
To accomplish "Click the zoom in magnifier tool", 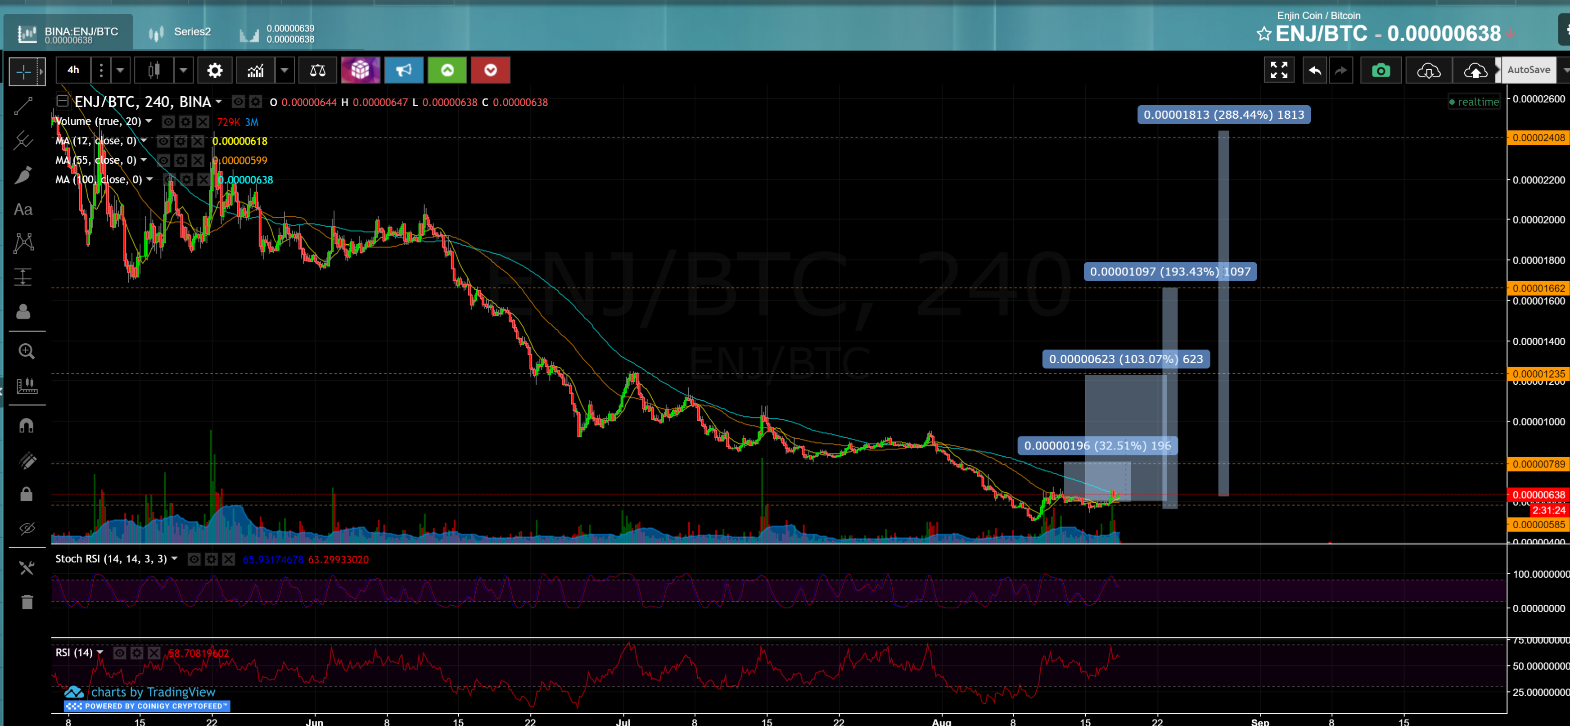I will click(x=26, y=351).
